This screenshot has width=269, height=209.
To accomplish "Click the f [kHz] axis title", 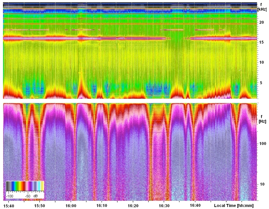I will coord(262,7).
